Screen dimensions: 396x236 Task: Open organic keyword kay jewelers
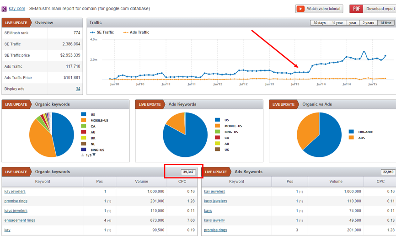click(x=15, y=191)
